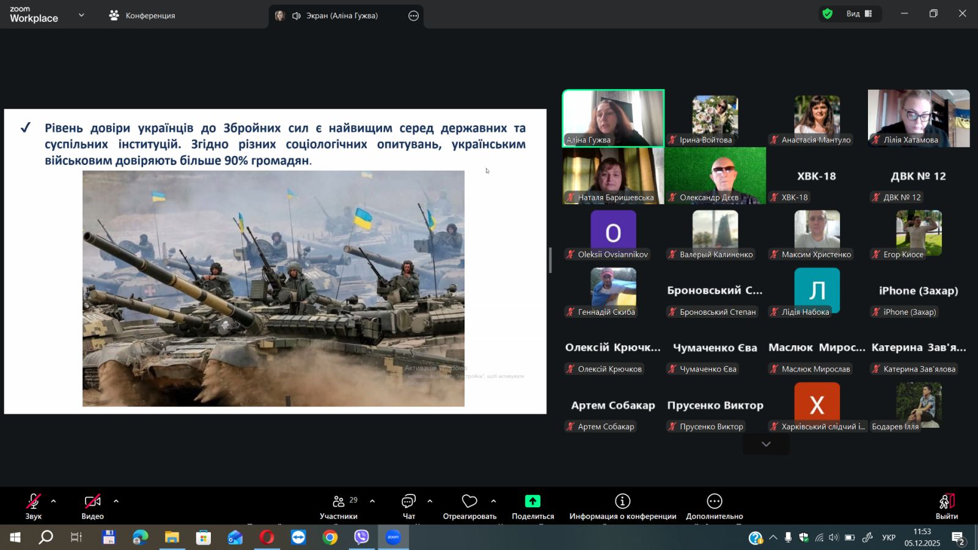This screenshot has height=550, width=978.
Task: Expand the audio settings arrow beside Звук
Action: click(53, 501)
